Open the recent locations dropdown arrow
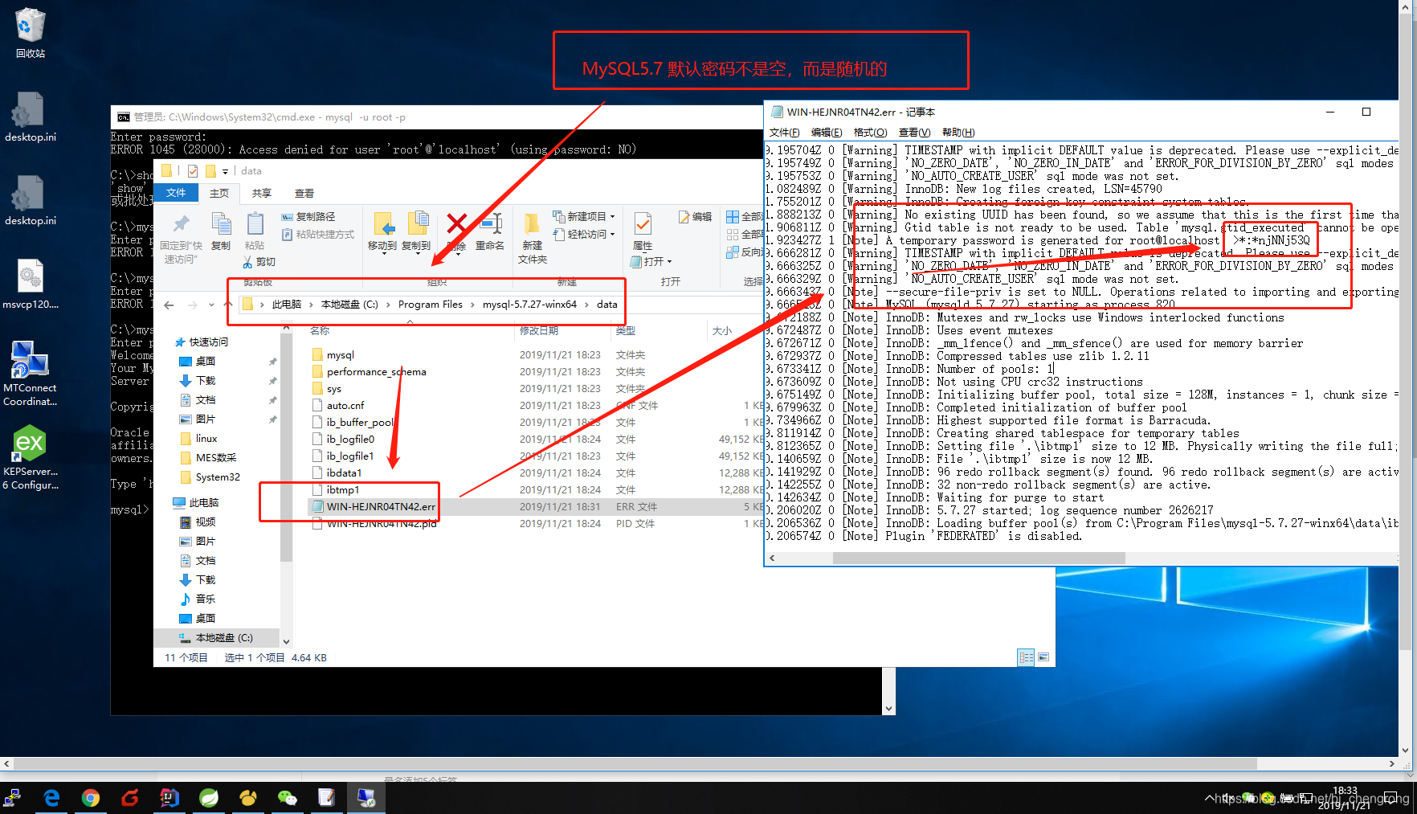Screen dimensions: 1417x814 pos(211,305)
